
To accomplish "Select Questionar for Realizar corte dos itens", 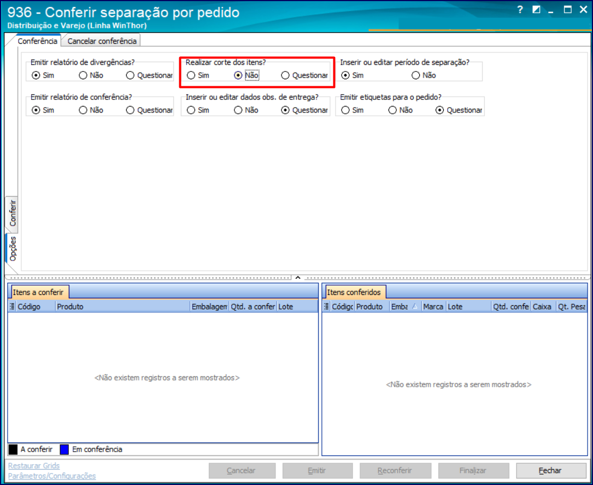I will pos(304,75).
